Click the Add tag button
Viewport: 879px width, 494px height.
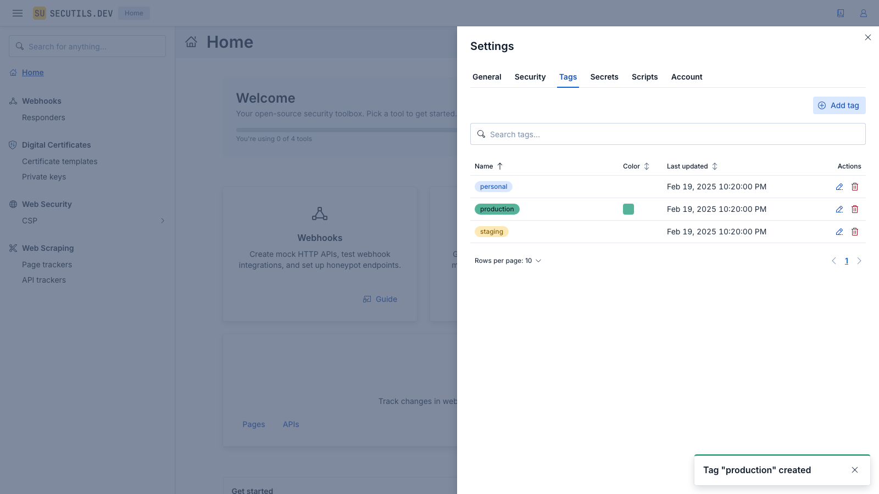pos(839,105)
